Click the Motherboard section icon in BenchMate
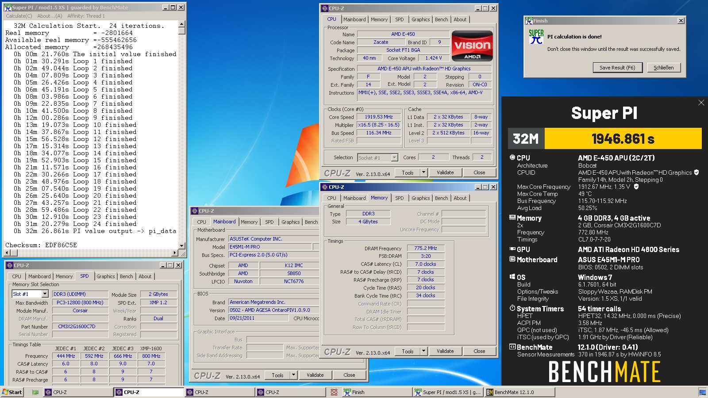Screen dimensions: 708x398 (512, 259)
